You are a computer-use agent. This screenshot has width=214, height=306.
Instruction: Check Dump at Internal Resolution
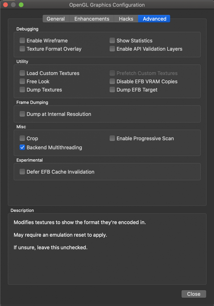[22, 114]
